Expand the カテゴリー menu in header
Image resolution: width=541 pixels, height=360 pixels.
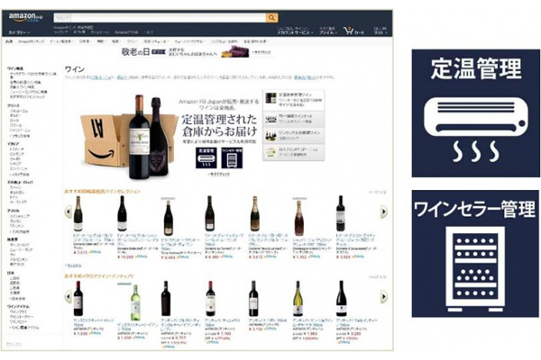tap(19, 32)
